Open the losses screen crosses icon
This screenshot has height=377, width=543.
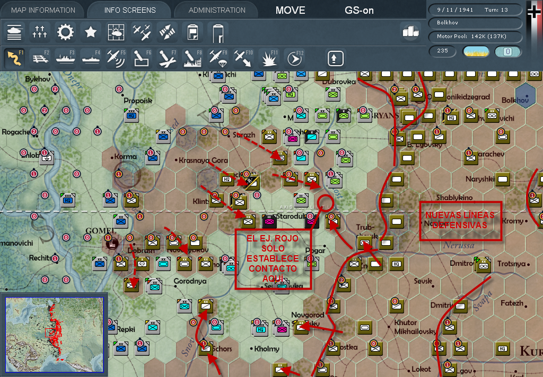pos(39,32)
